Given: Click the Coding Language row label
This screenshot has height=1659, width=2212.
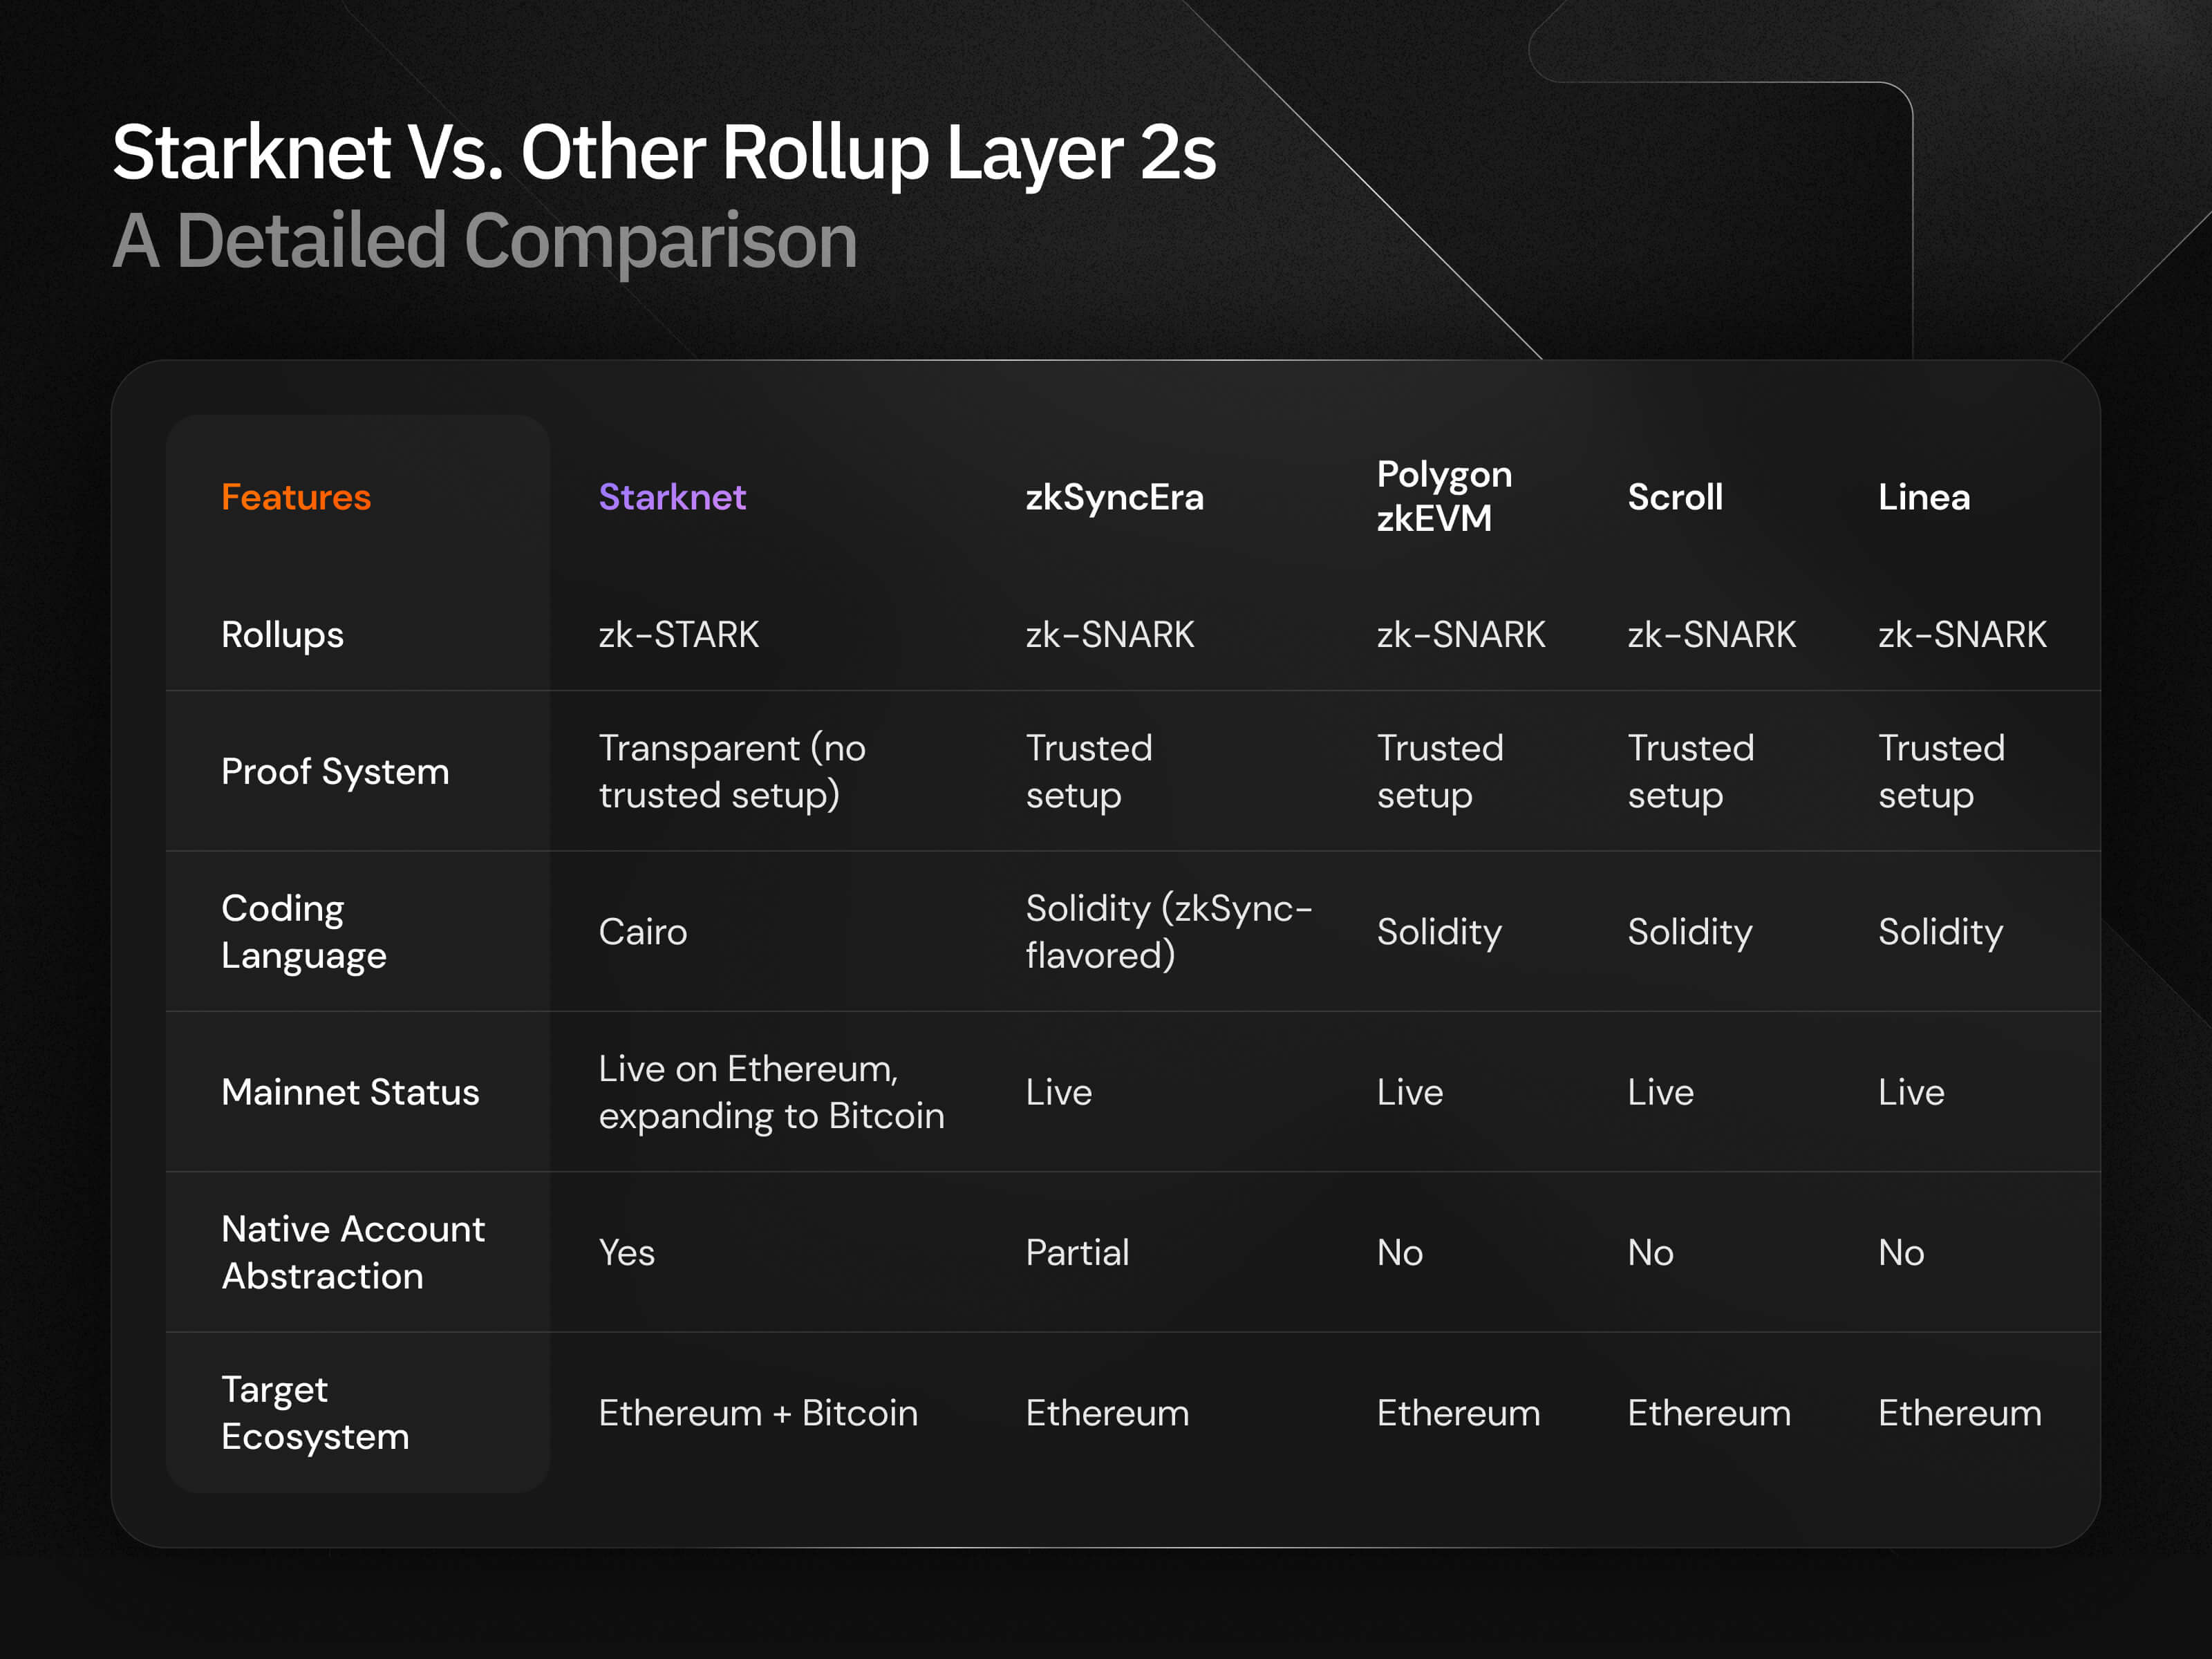Looking at the screenshot, I should pos(303,932).
